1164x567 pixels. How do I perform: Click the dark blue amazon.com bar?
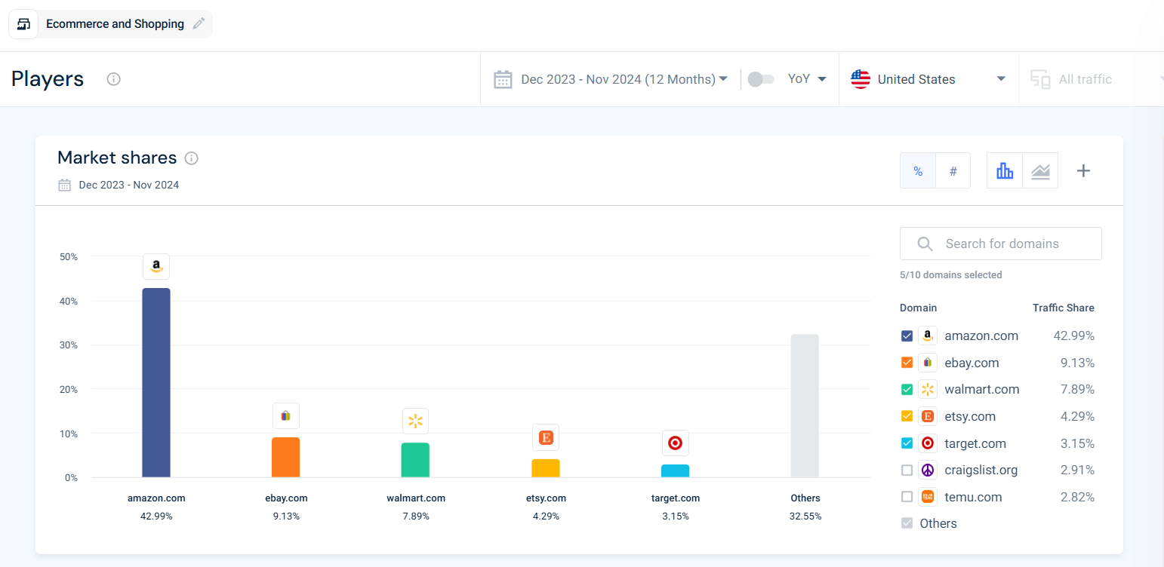point(156,382)
